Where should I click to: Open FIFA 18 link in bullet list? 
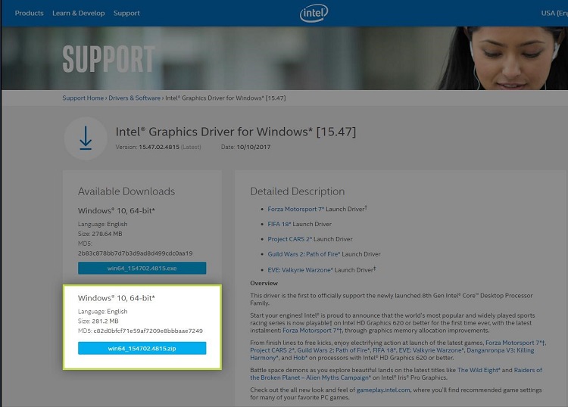point(279,224)
